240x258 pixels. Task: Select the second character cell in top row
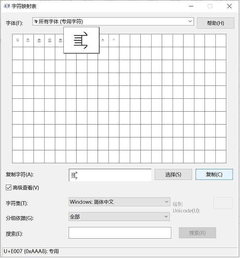(28, 40)
